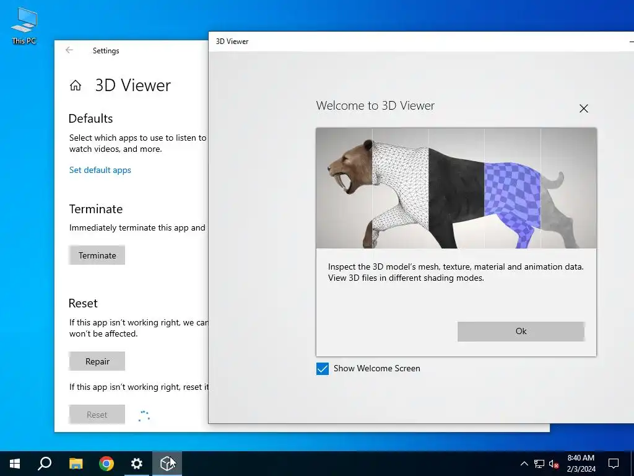Click the Defaults section heading

[x=90, y=118]
